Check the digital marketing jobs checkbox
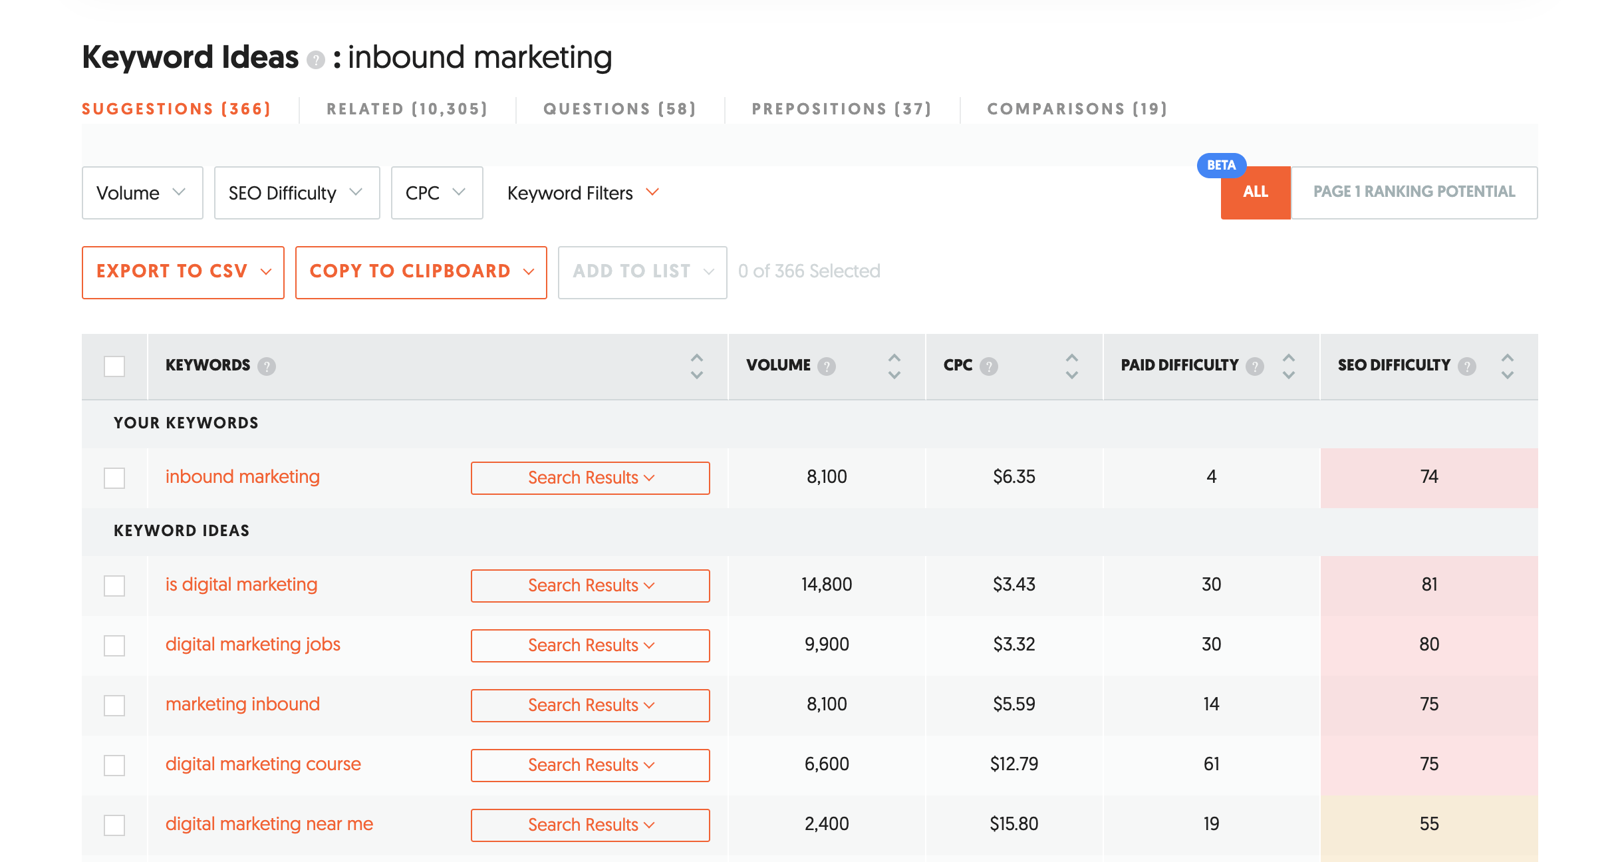The height and width of the screenshot is (862, 1620). pos(116,645)
